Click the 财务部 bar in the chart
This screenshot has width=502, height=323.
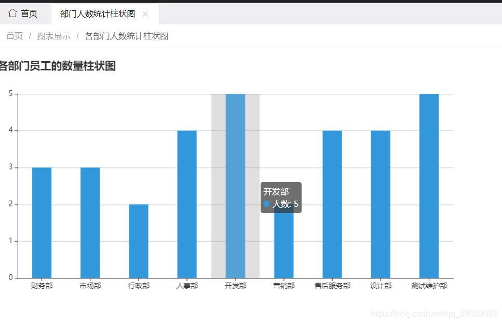(42, 222)
